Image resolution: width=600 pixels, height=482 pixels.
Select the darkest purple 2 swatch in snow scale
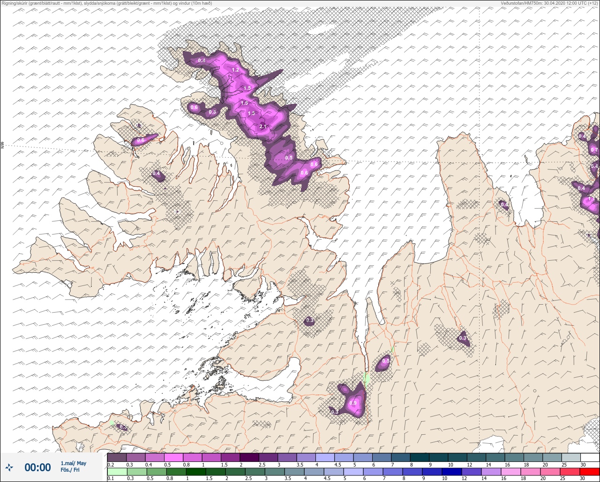click(x=249, y=457)
